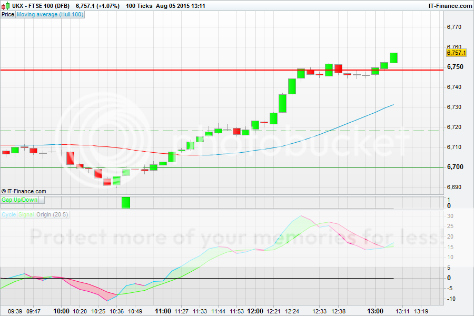Click the candlestick chart icon beside UKX title
The height and width of the screenshot is (316, 474).
(x=6, y=6)
